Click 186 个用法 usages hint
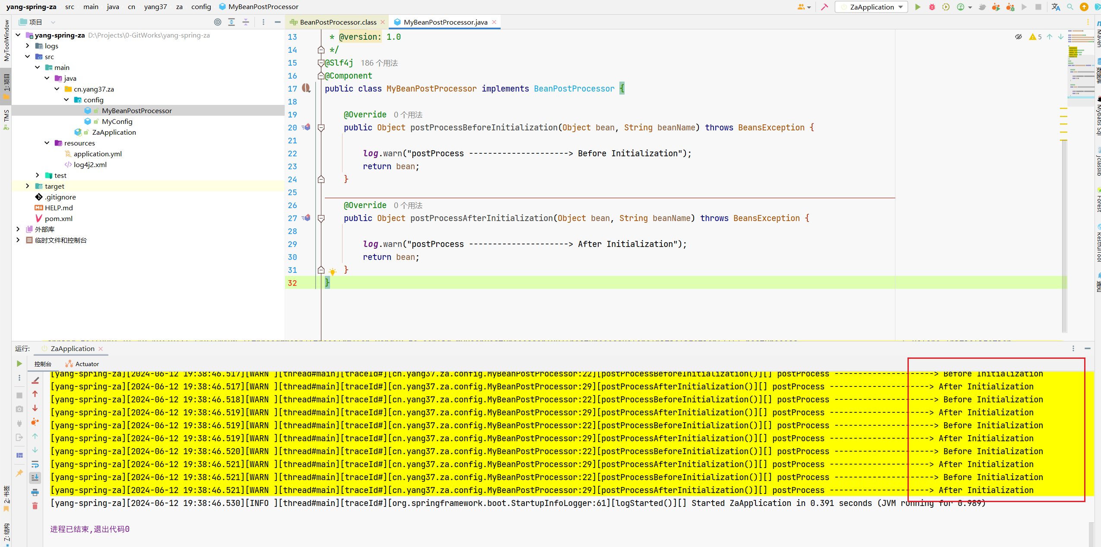 tap(379, 63)
